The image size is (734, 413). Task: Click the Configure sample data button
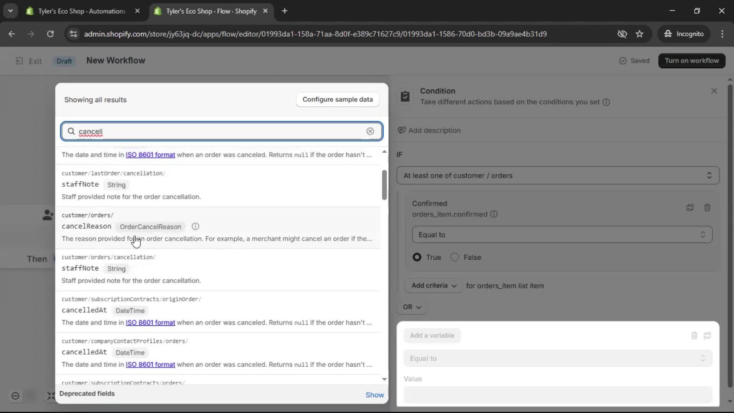[x=337, y=99]
